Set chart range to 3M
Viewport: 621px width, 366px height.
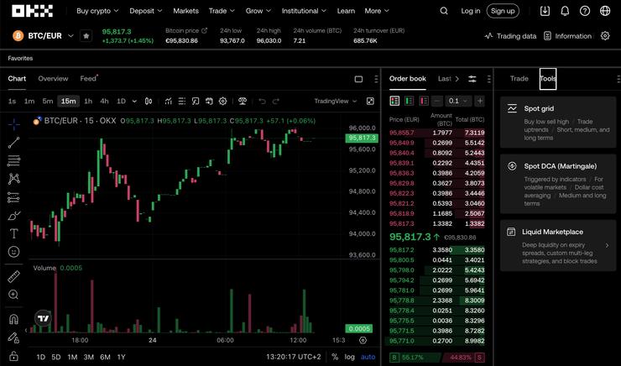click(x=89, y=357)
